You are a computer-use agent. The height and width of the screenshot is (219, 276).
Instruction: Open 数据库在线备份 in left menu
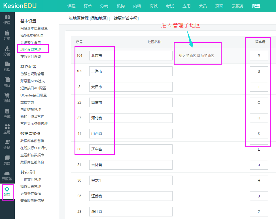pos(32,162)
